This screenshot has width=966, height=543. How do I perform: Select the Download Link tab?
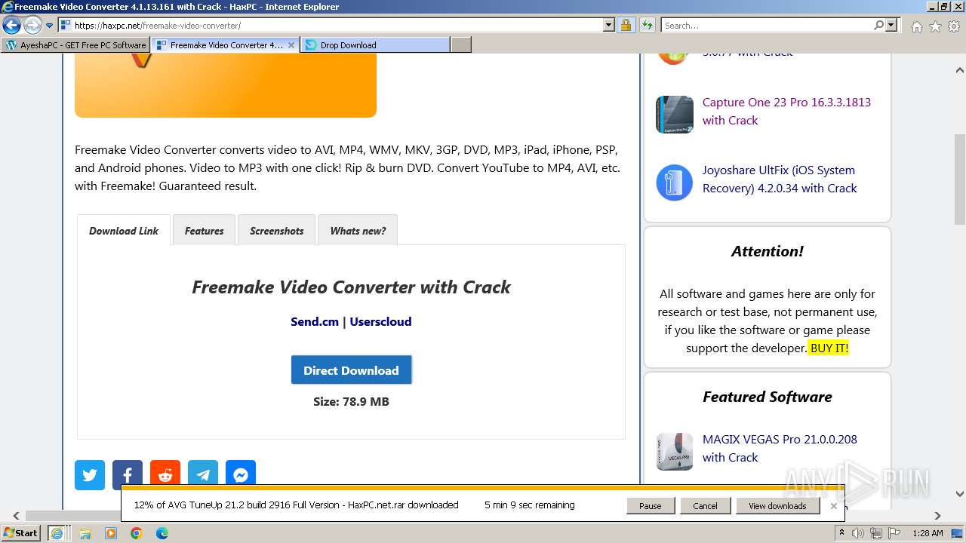124,231
